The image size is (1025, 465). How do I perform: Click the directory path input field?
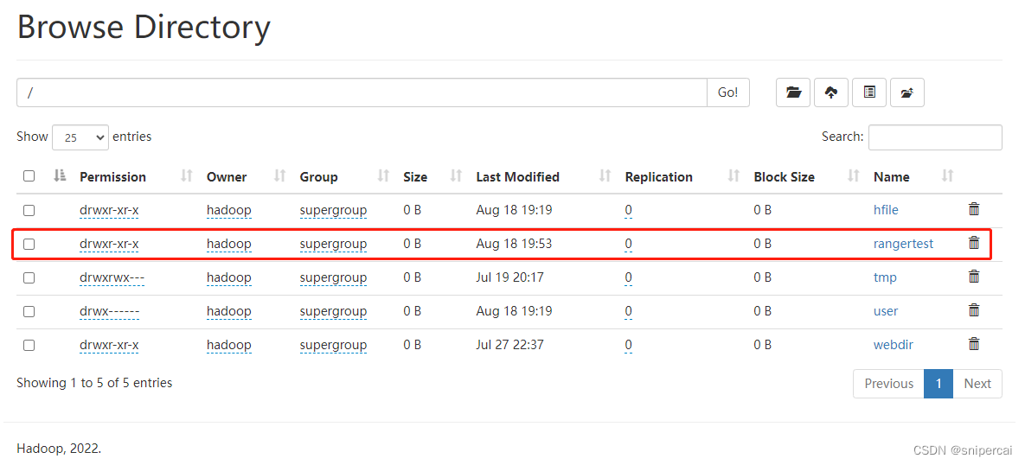pyautogui.click(x=362, y=92)
